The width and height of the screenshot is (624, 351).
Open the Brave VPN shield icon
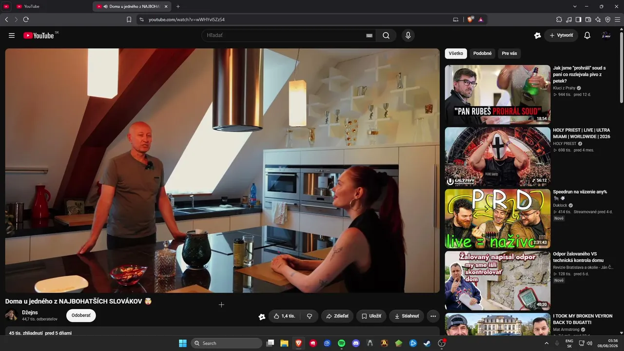coord(608,19)
